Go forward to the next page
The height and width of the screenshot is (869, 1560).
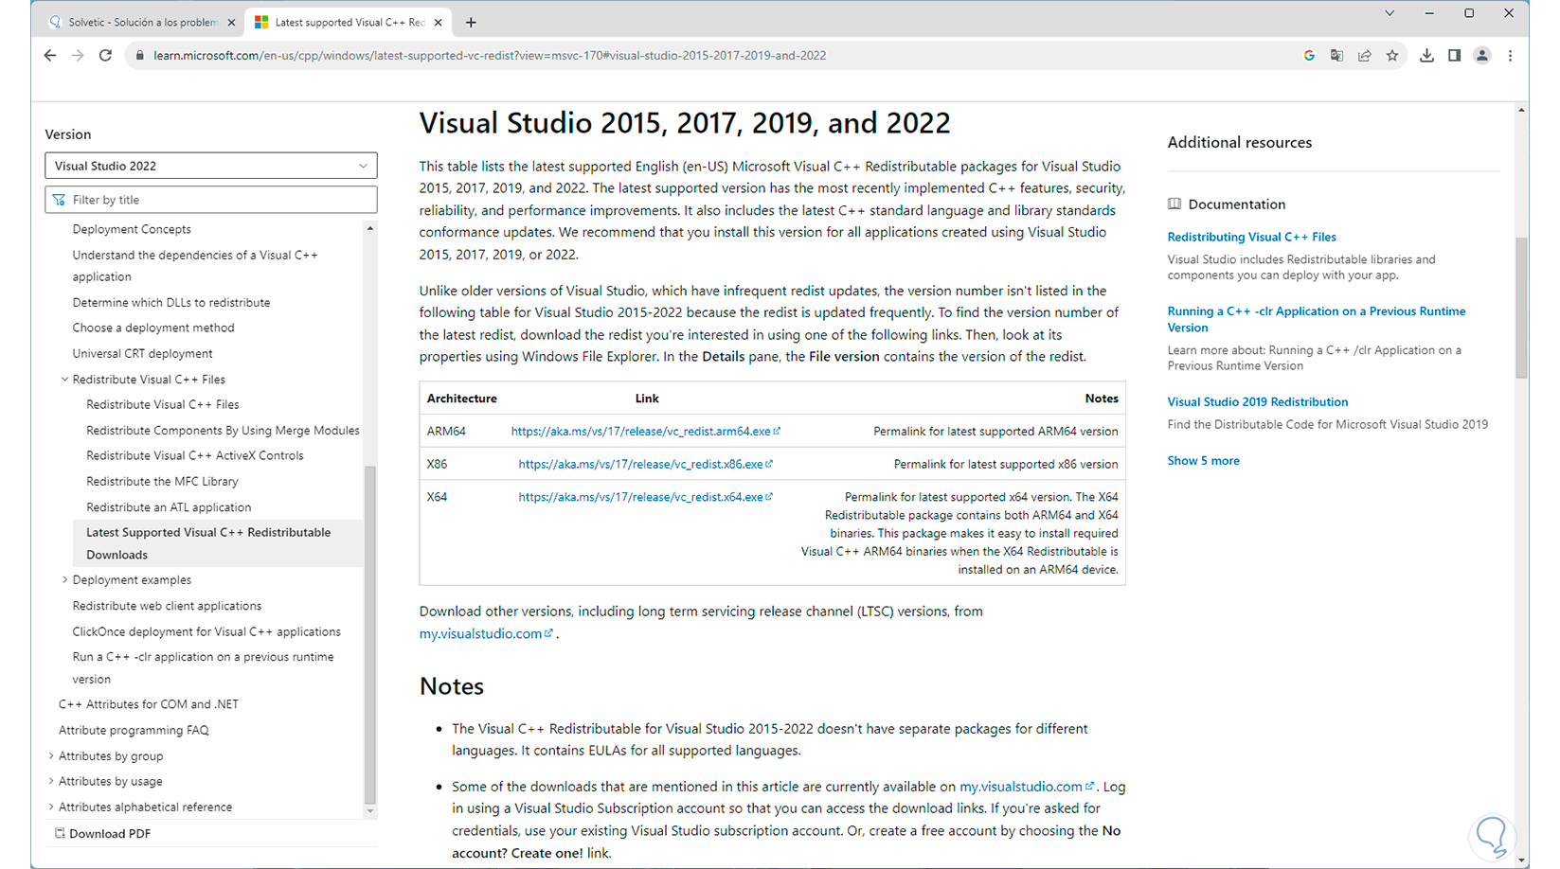(x=78, y=56)
